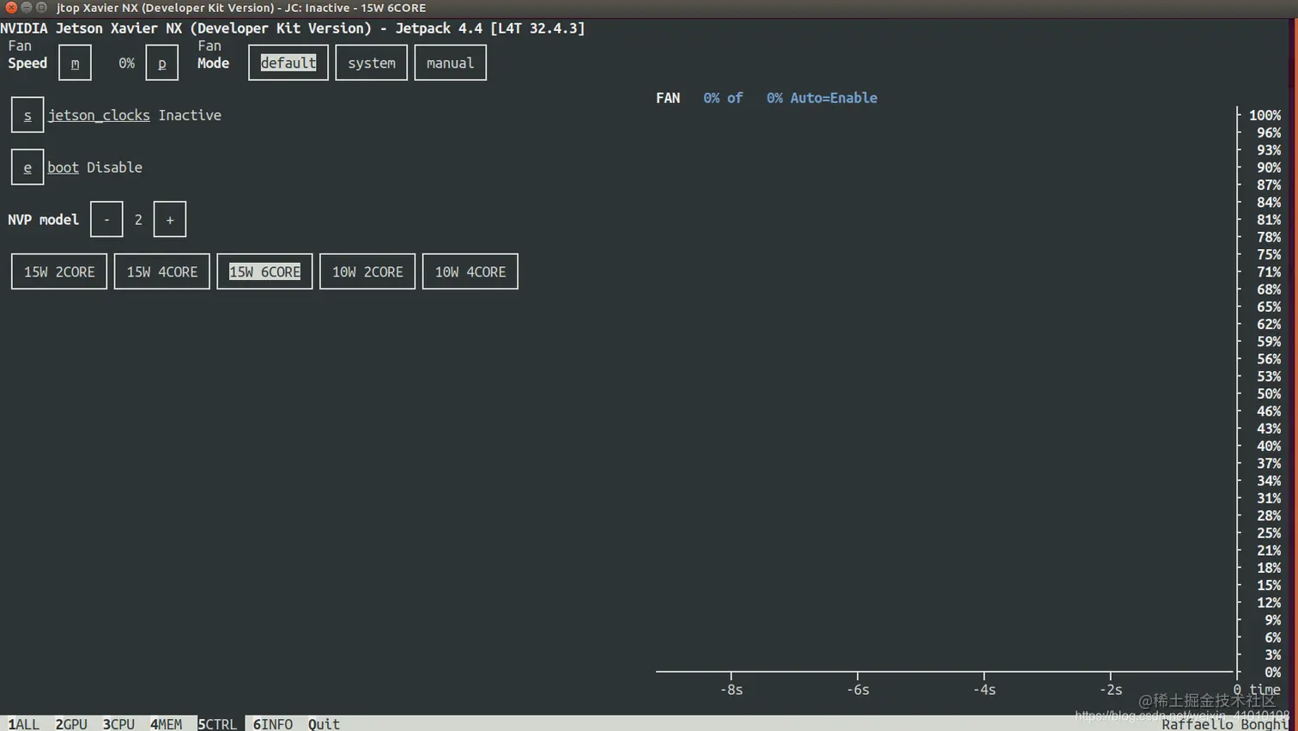1298x731 pixels.
Task: Switch to the 4MEM tab
Action: pyautogui.click(x=166, y=724)
